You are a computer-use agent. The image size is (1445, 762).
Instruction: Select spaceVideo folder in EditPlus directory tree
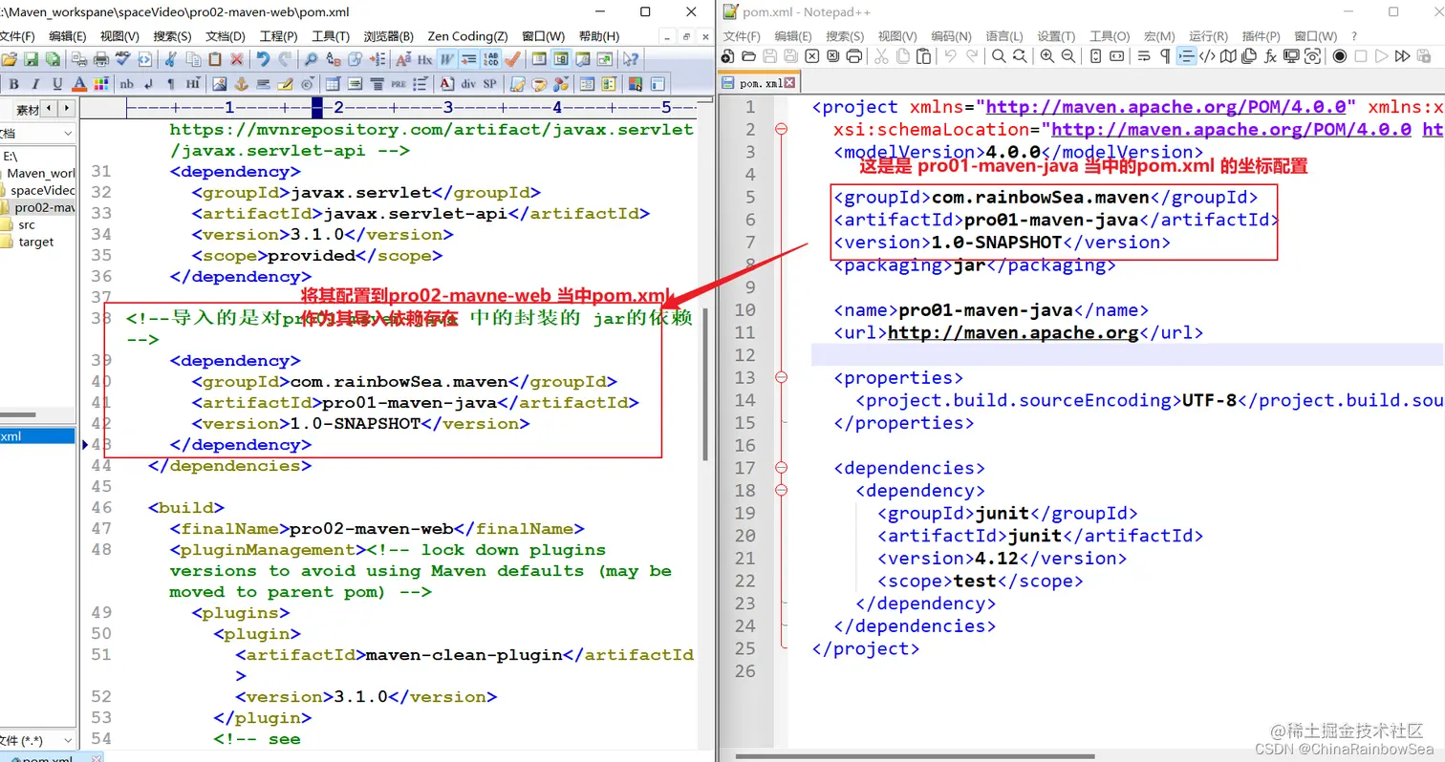point(43,191)
